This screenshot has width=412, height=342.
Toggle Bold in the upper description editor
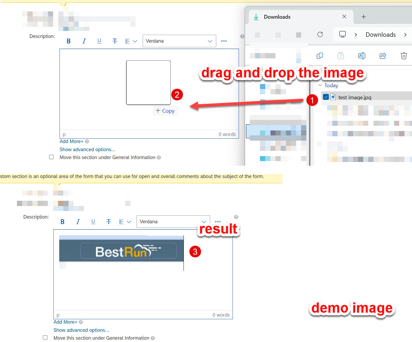coord(69,41)
